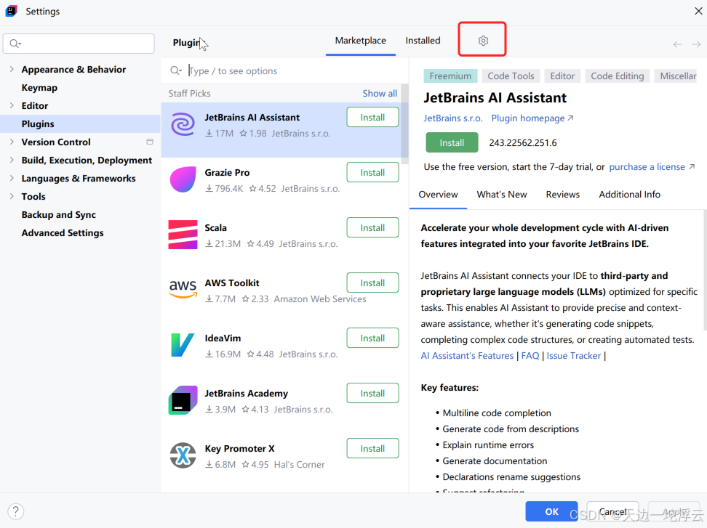Image resolution: width=707 pixels, height=528 pixels.
Task: Click the Version Control project-level icon
Action: [150, 142]
